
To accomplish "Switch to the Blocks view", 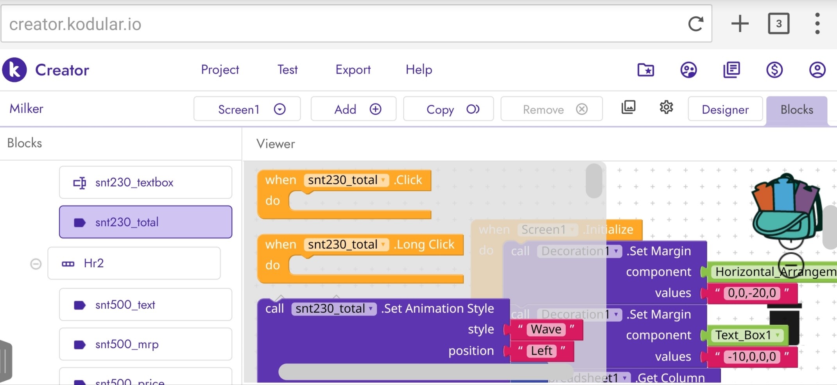I will pos(797,110).
